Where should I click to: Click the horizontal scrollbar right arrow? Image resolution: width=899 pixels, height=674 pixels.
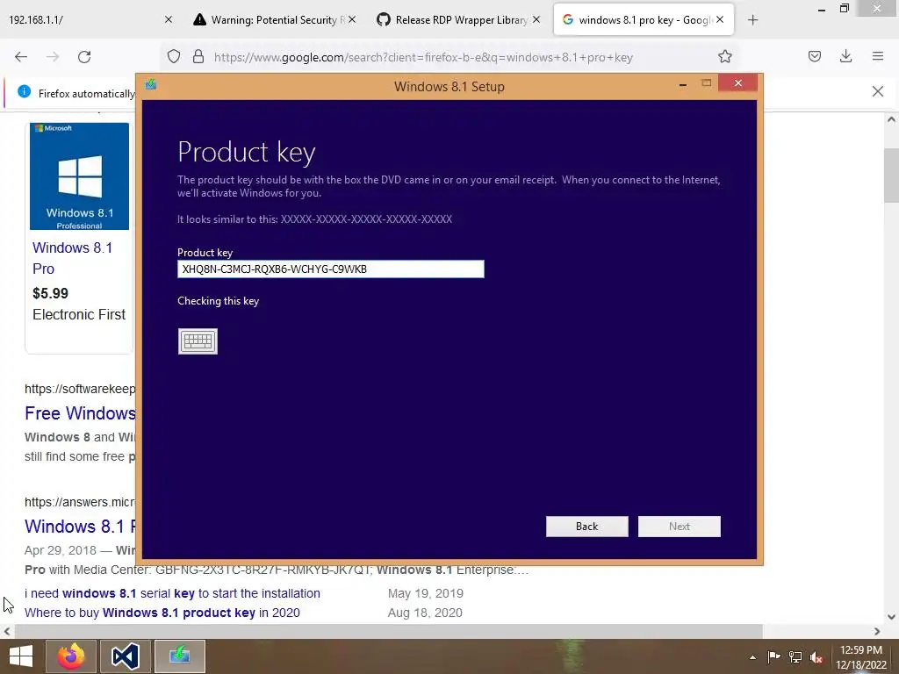point(877,631)
